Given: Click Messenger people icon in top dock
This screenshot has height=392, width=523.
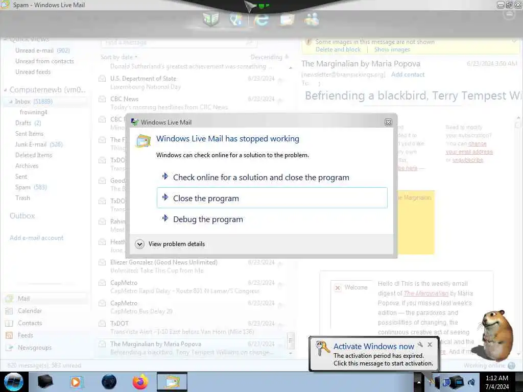Looking at the screenshot, I should pos(312,19).
